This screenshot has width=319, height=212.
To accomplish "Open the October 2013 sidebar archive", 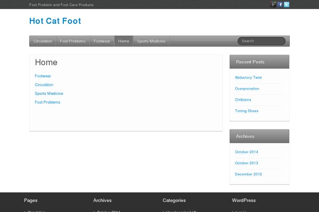I will click(x=246, y=163).
